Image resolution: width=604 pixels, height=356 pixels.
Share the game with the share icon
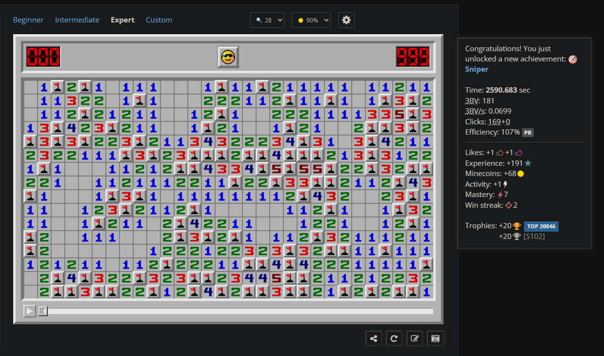click(x=373, y=338)
